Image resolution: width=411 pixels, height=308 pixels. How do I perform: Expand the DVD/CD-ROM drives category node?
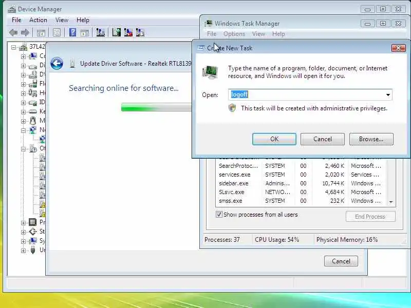(23, 75)
